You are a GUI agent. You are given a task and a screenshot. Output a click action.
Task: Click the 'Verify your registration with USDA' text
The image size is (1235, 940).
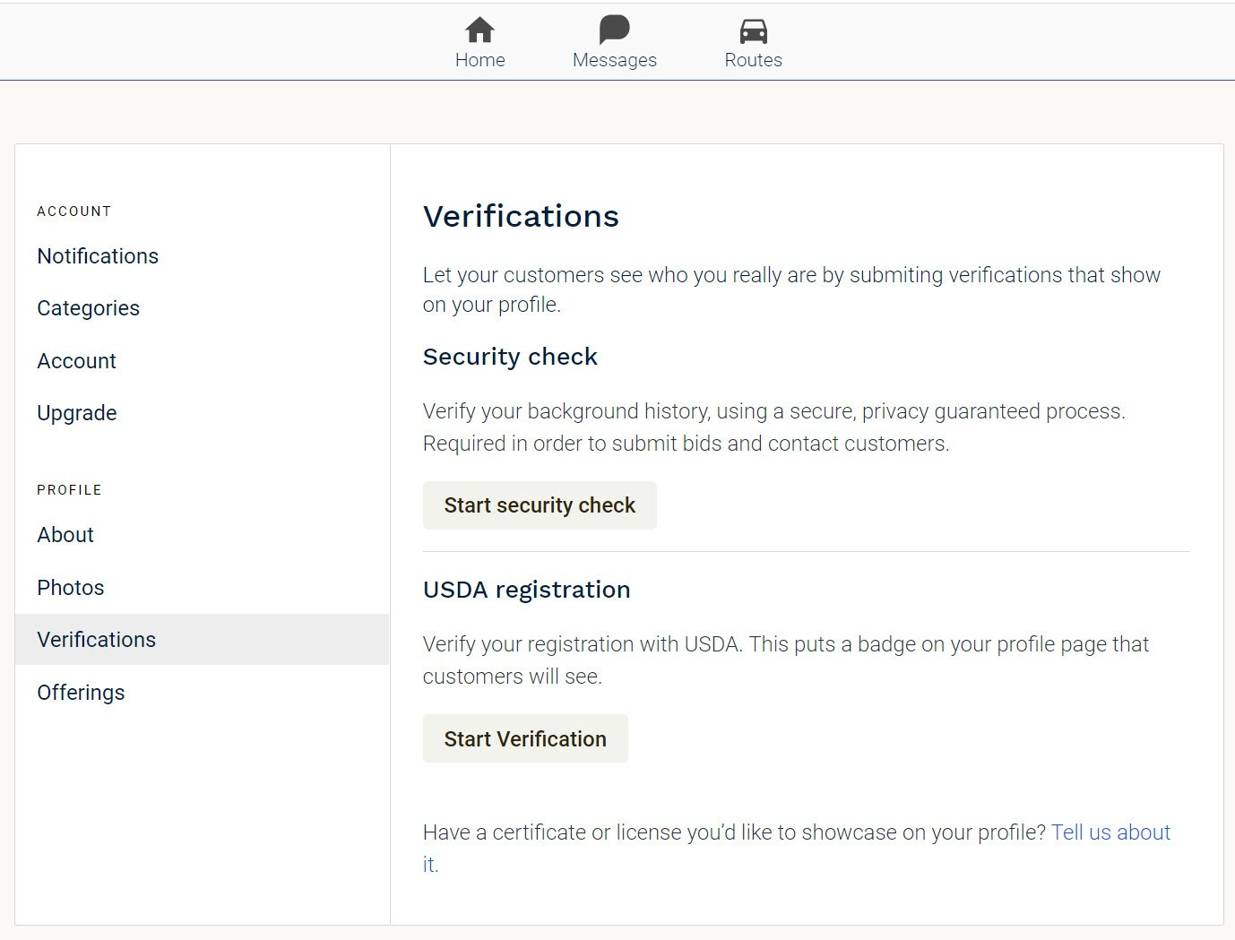point(786,660)
